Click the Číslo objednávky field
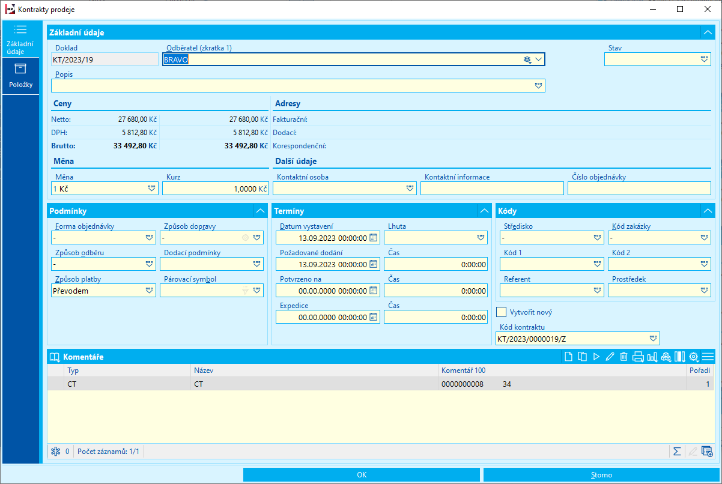The image size is (722, 484). [639, 189]
